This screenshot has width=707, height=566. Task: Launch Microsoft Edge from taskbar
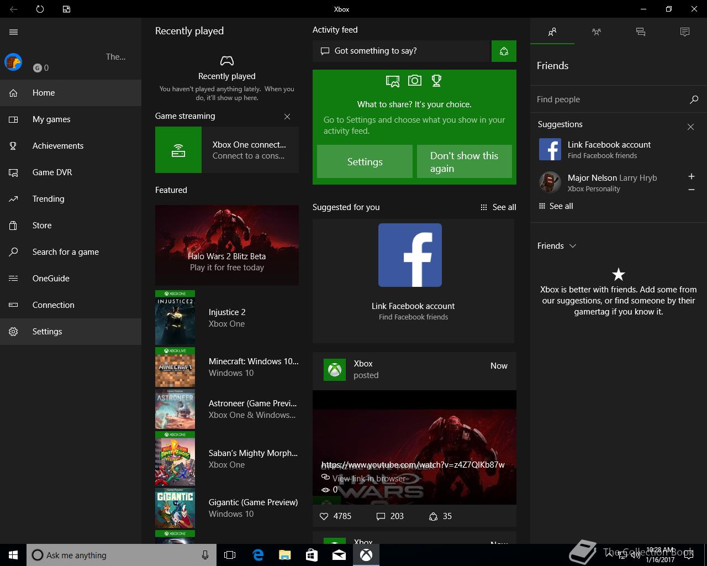[x=257, y=555]
